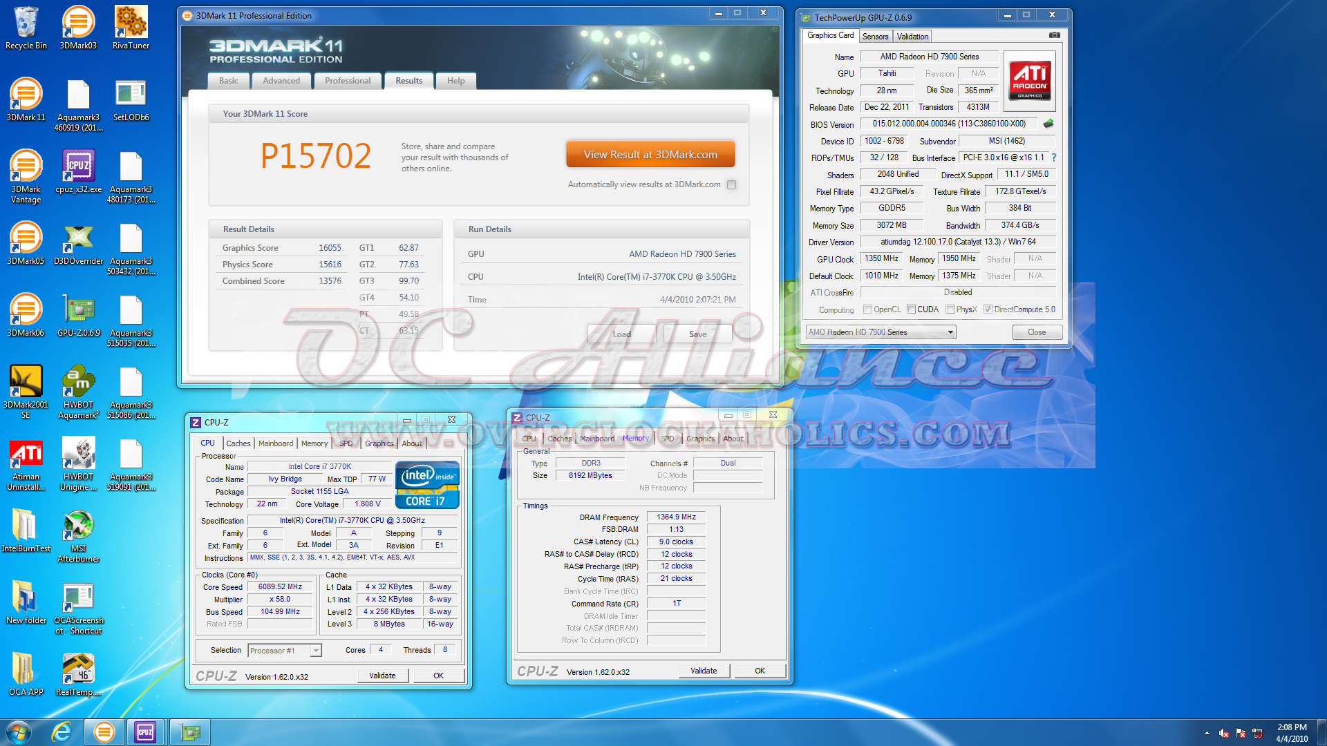This screenshot has width=1327, height=746.
Task: Launch HWBOT Unigine desktop icon
Action: tap(78, 464)
